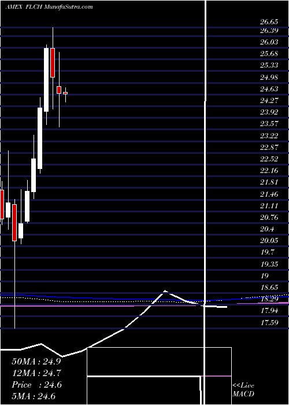Click the tallest white candlestick body
The image size is (289, 405).
tap(46, 80)
